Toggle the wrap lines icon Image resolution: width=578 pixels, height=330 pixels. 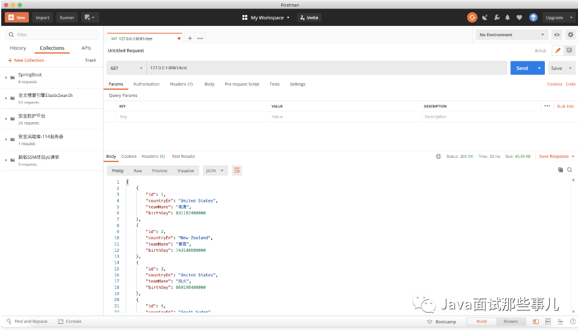click(237, 170)
